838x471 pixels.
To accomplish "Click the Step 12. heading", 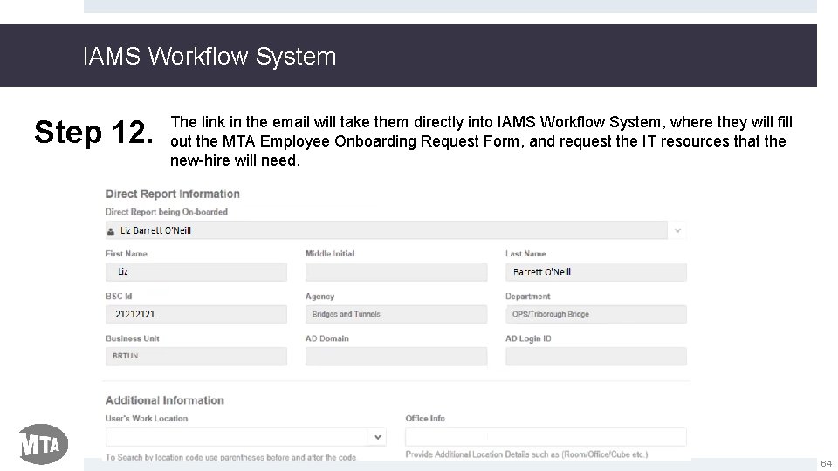I will pyautogui.click(x=93, y=132).
